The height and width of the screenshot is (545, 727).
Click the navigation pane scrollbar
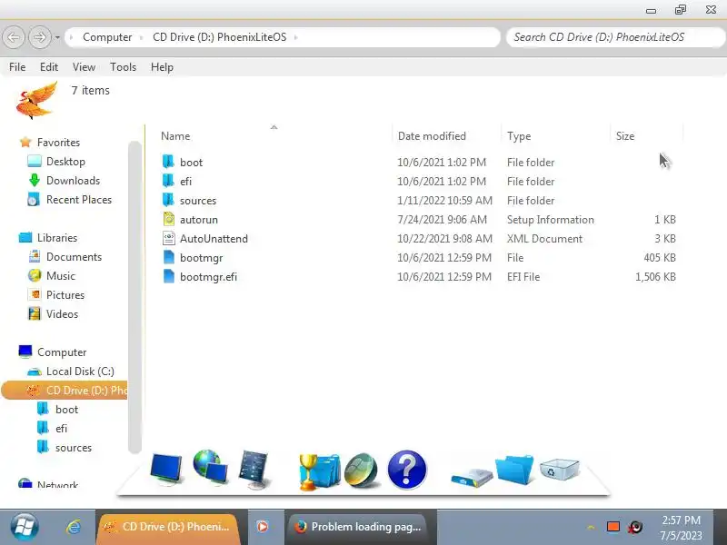pyautogui.click(x=134, y=297)
